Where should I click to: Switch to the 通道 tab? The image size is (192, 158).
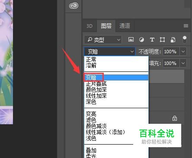click(125, 26)
